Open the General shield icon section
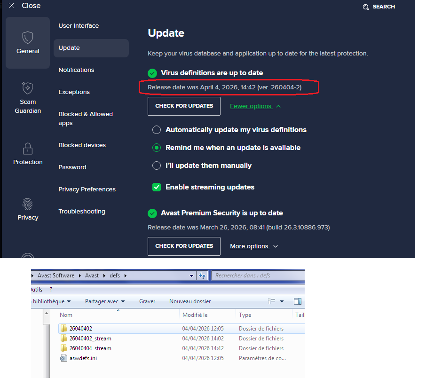 pyautogui.click(x=28, y=38)
